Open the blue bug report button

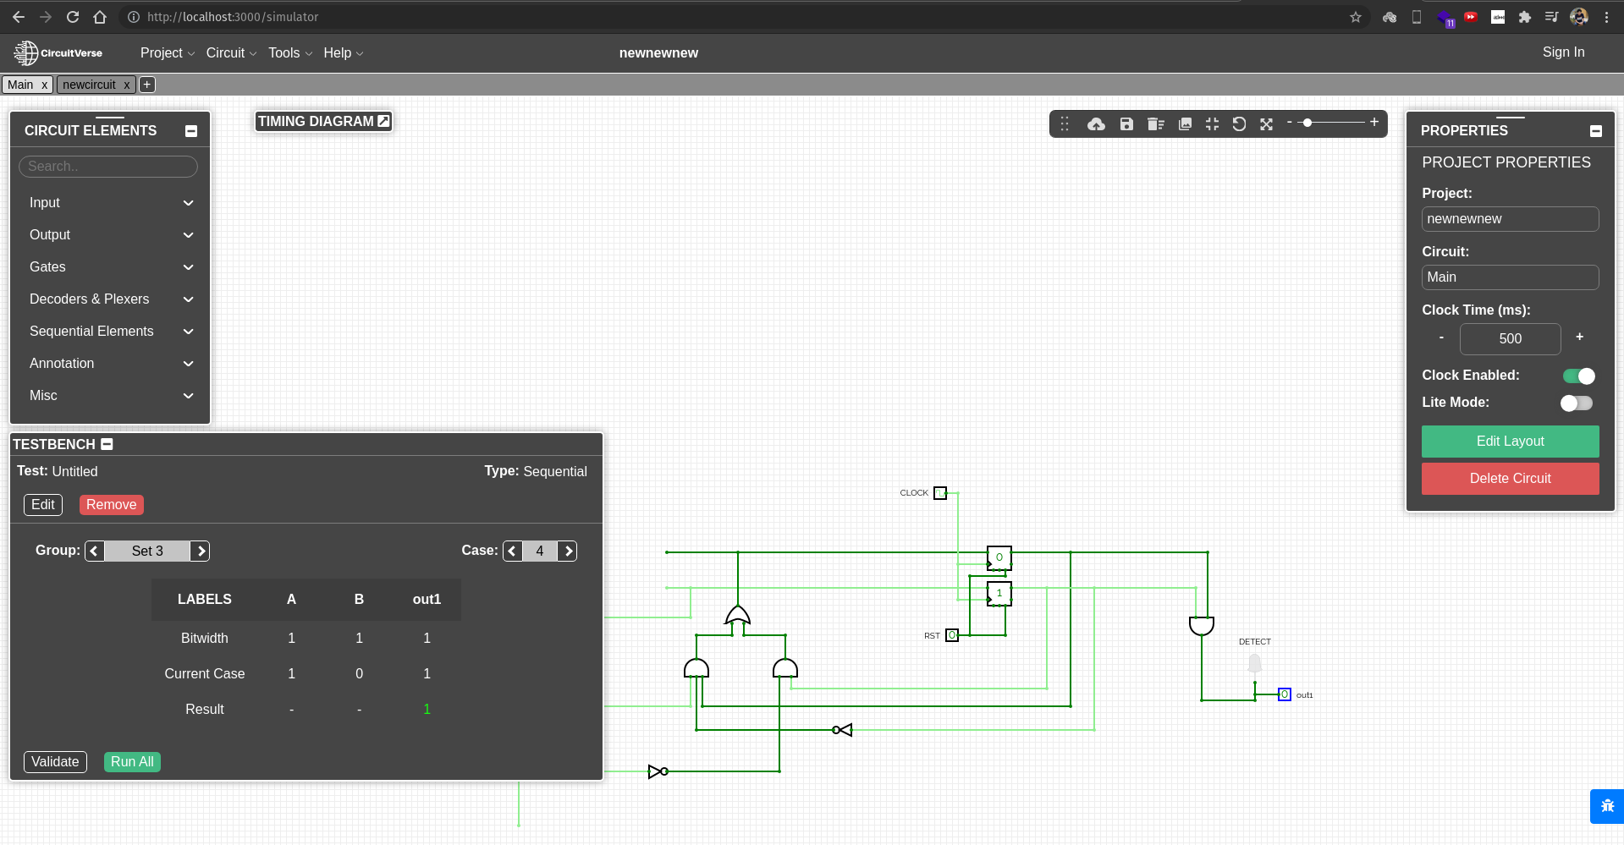click(1606, 806)
